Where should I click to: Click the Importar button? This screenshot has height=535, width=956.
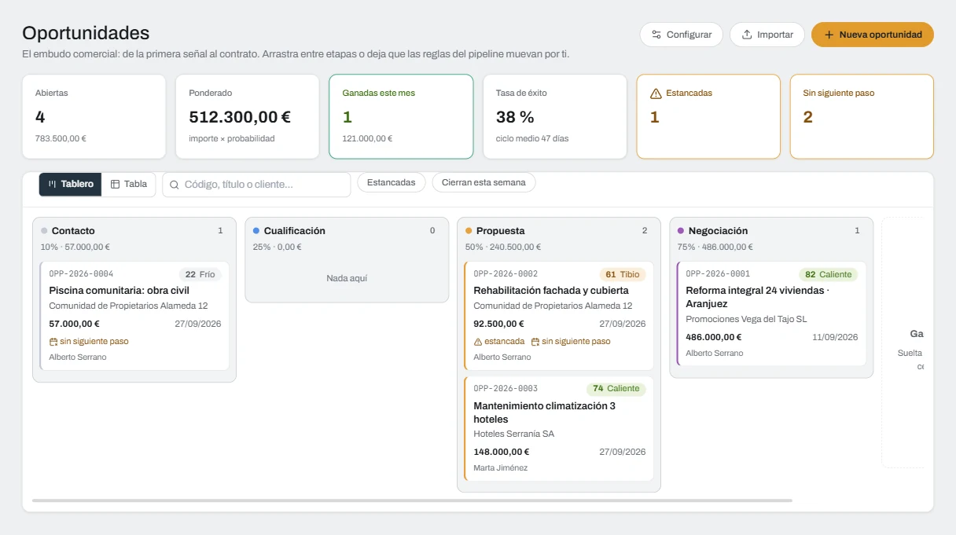[767, 35]
